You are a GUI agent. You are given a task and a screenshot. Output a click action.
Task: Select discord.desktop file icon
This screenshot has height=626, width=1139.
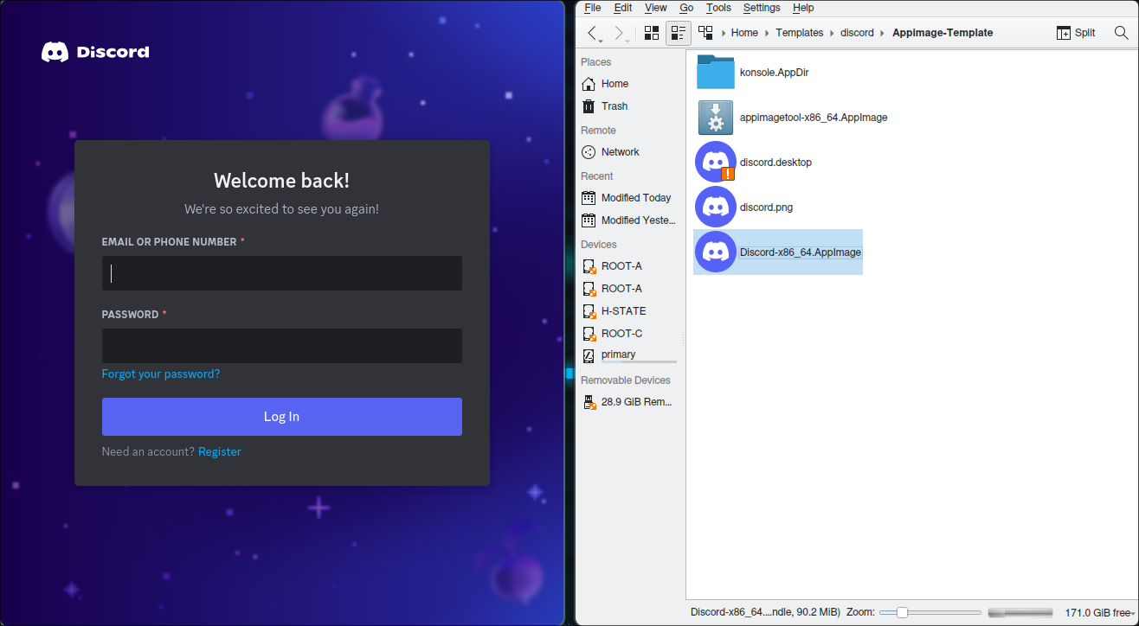(x=716, y=162)
